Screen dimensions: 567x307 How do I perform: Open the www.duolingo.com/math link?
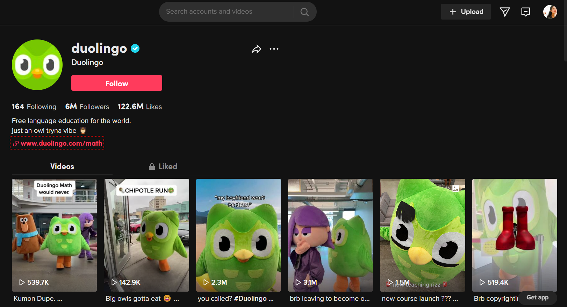pyautogui.click(x=62, y=144)
